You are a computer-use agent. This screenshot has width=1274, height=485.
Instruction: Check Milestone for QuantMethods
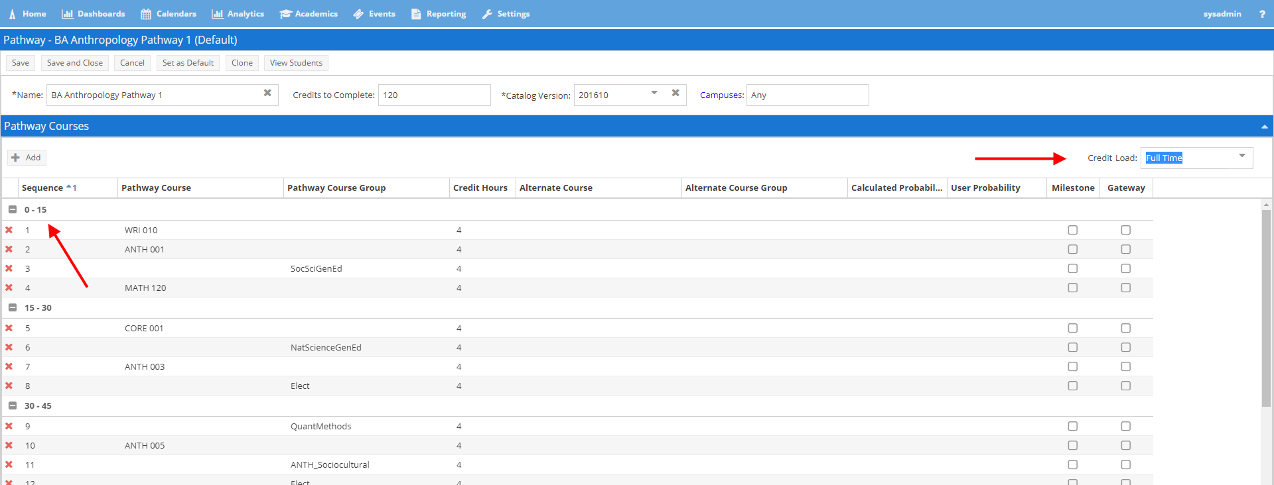click(1073, 426)
